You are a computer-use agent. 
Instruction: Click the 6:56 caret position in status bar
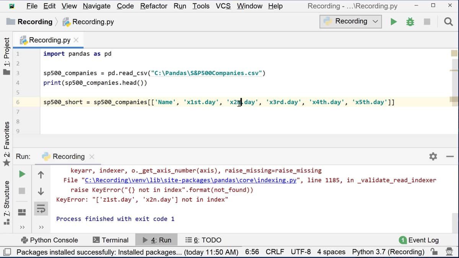coord(252,252)
